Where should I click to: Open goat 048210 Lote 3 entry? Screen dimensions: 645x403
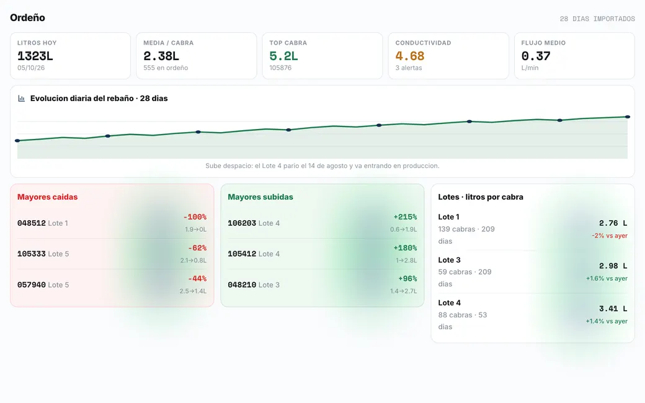coord(322,285)
